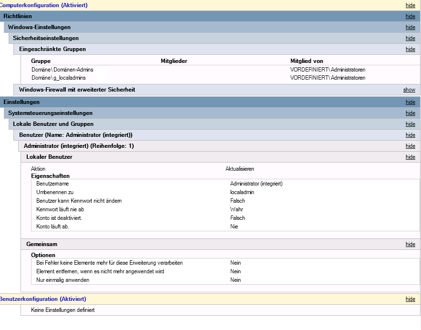Image resolution: width=421 pixels, height=330 pixels.
Task: Hide Benutzer (Name: Administrator) section
Action: (x=410, y=135)
